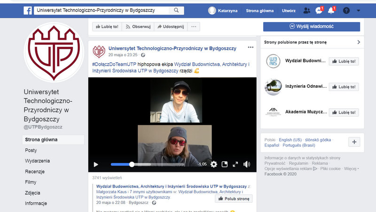Seek using the video progress bar handle

pos(132,164)
